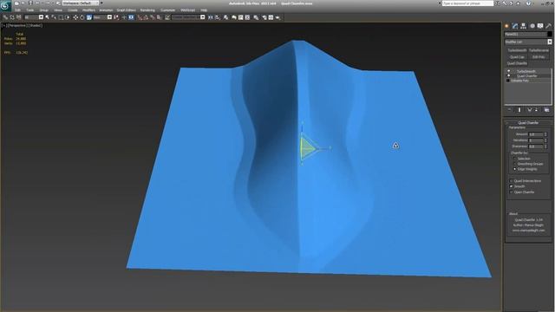Click the Quad Cap modifier button
Viewport: 555px width, 312px height.
tap(517, 57)
